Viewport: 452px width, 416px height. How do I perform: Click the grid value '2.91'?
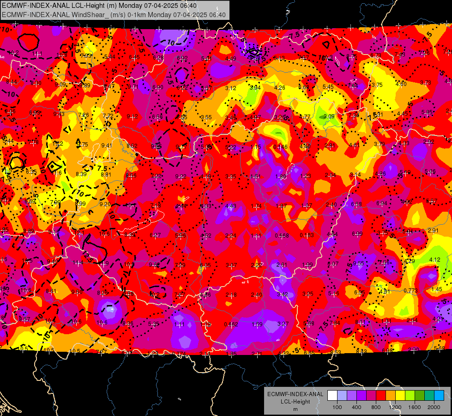(433, 230)
